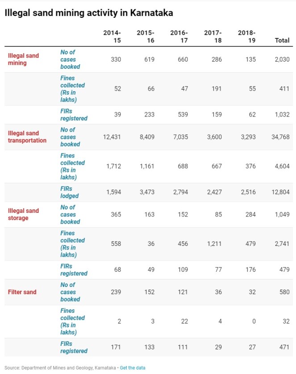Image resolution: width=296 pixels, height=374 pixels.
Task: Select the 'Illegal sand mining' row label
Action: [24, 59]
